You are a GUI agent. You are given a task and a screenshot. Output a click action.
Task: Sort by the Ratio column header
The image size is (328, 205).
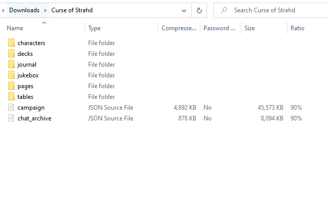(297, 28)
